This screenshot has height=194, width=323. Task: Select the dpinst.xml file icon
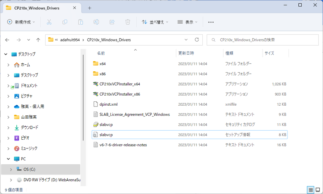96,104
